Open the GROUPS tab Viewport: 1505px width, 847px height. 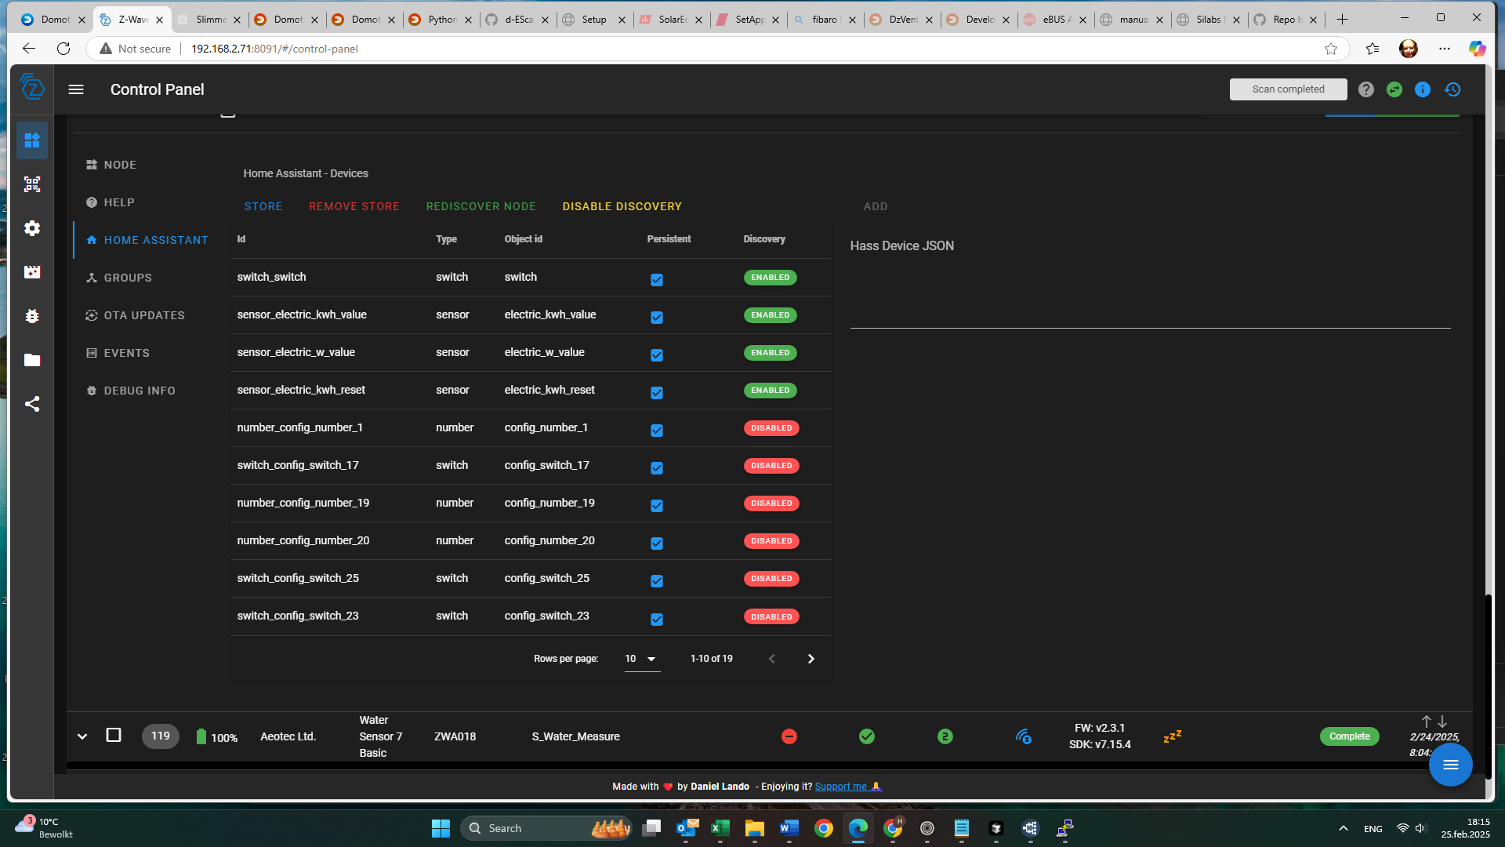(119, 278)
